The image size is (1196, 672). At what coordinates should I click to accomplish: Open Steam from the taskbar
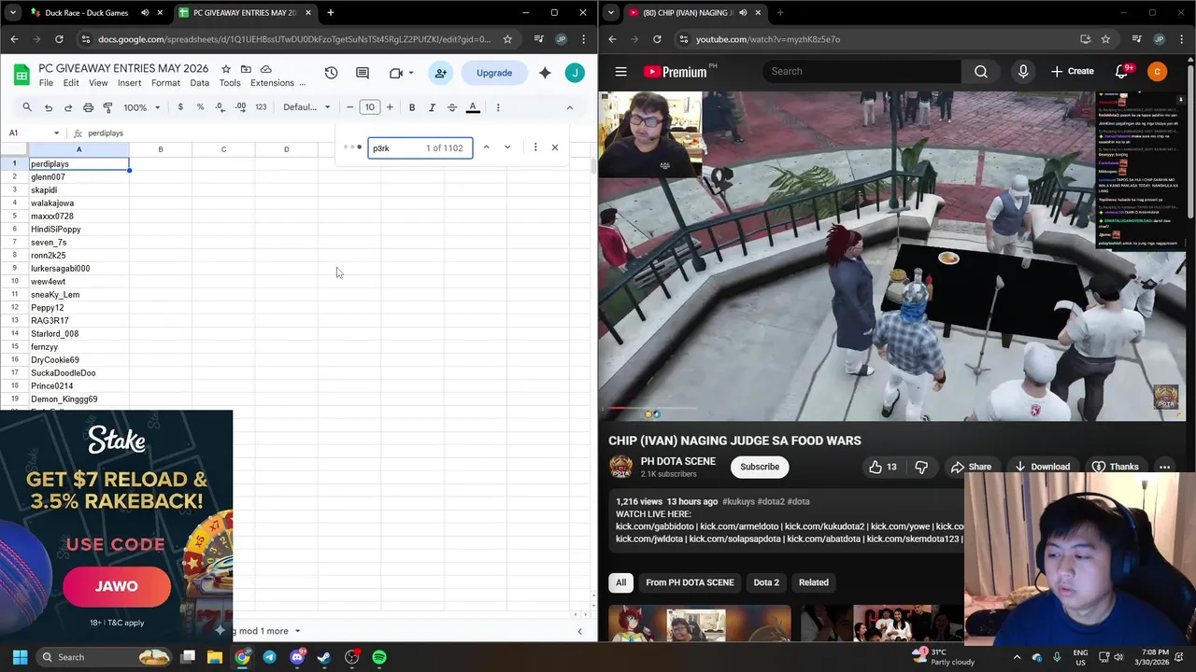(x=324, y=657)
